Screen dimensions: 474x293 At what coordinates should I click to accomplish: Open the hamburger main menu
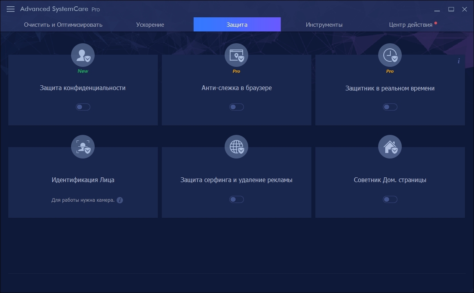point(11,9)
